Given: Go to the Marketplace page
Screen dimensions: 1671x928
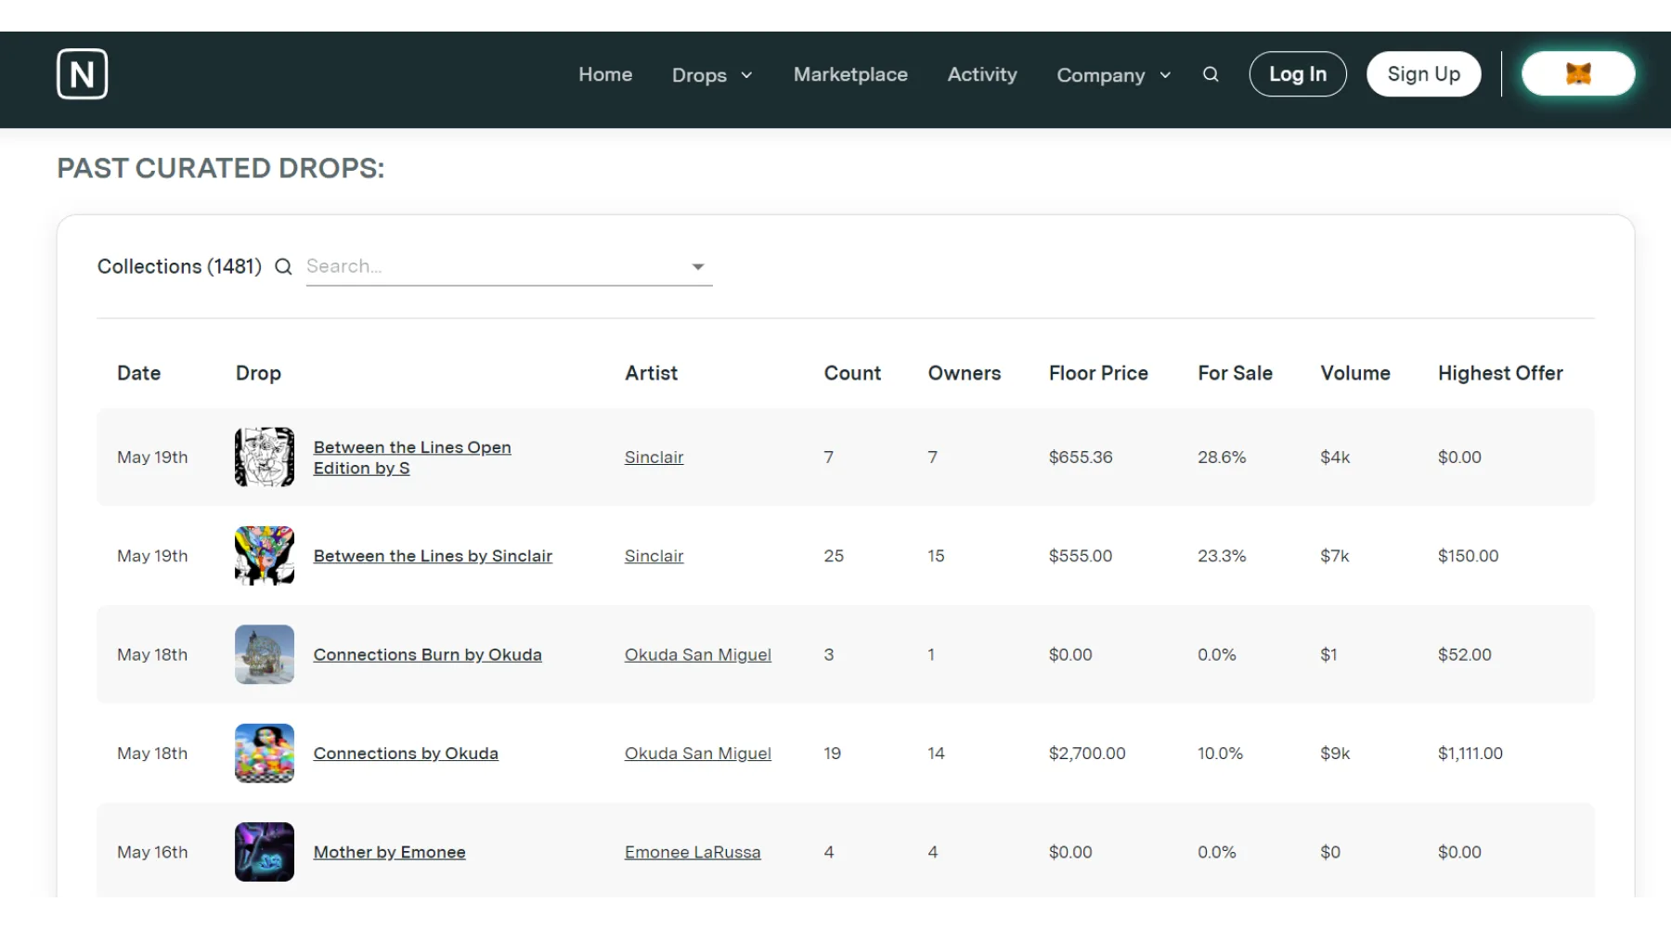Looking at the screenshot, I should (850, 74).
